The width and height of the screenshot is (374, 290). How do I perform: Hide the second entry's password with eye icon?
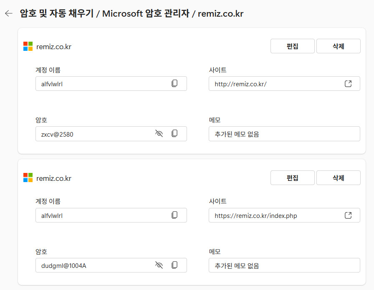(x=159, y=265)
